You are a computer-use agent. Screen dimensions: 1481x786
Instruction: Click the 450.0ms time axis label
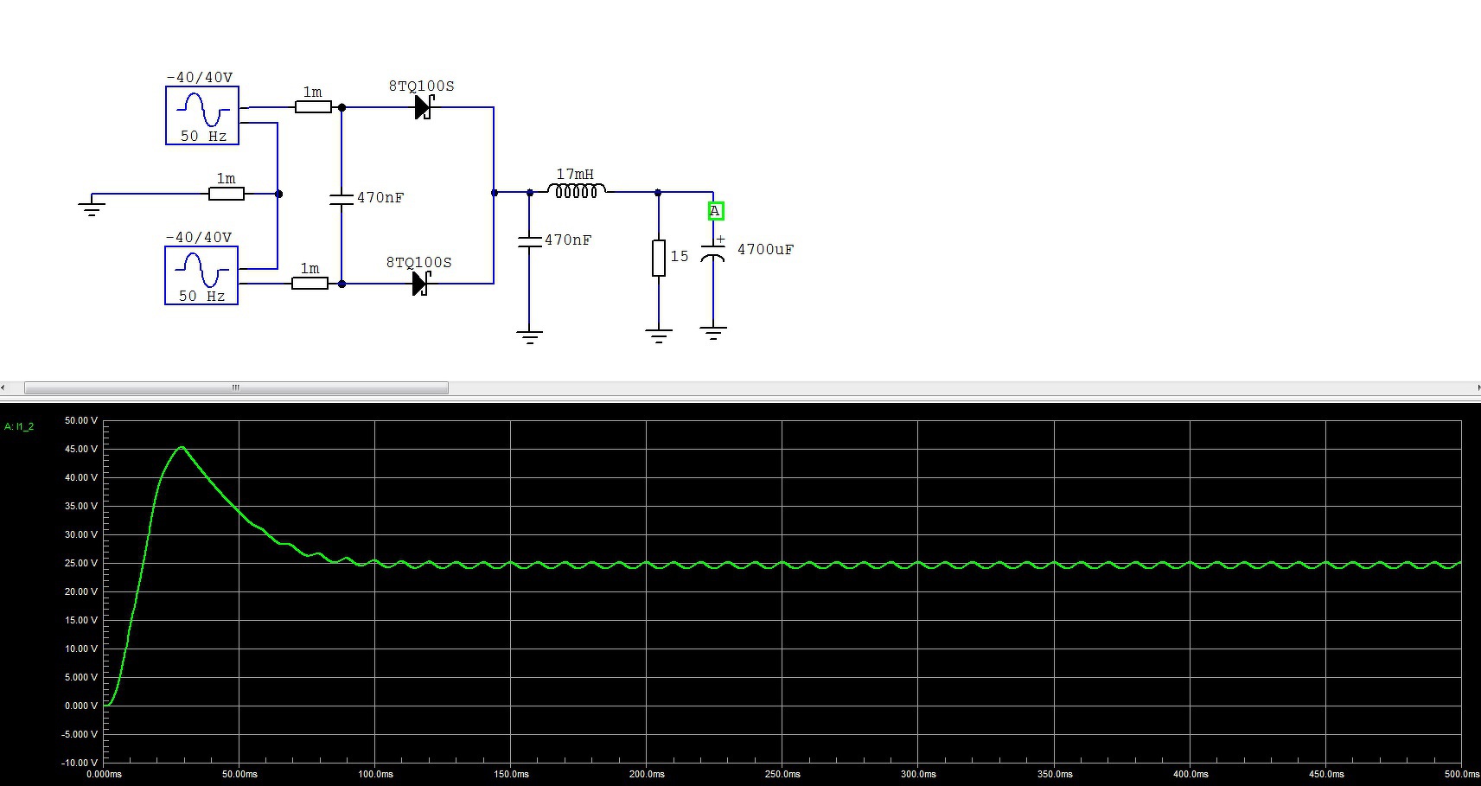tap(1326, 774)
